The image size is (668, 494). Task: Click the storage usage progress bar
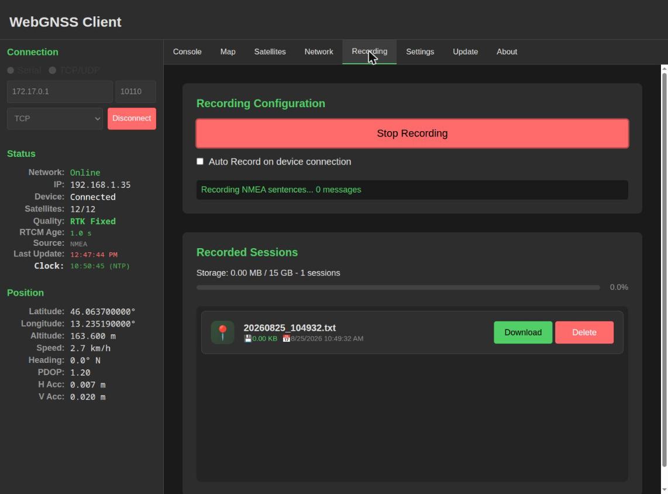click(398, 288)
